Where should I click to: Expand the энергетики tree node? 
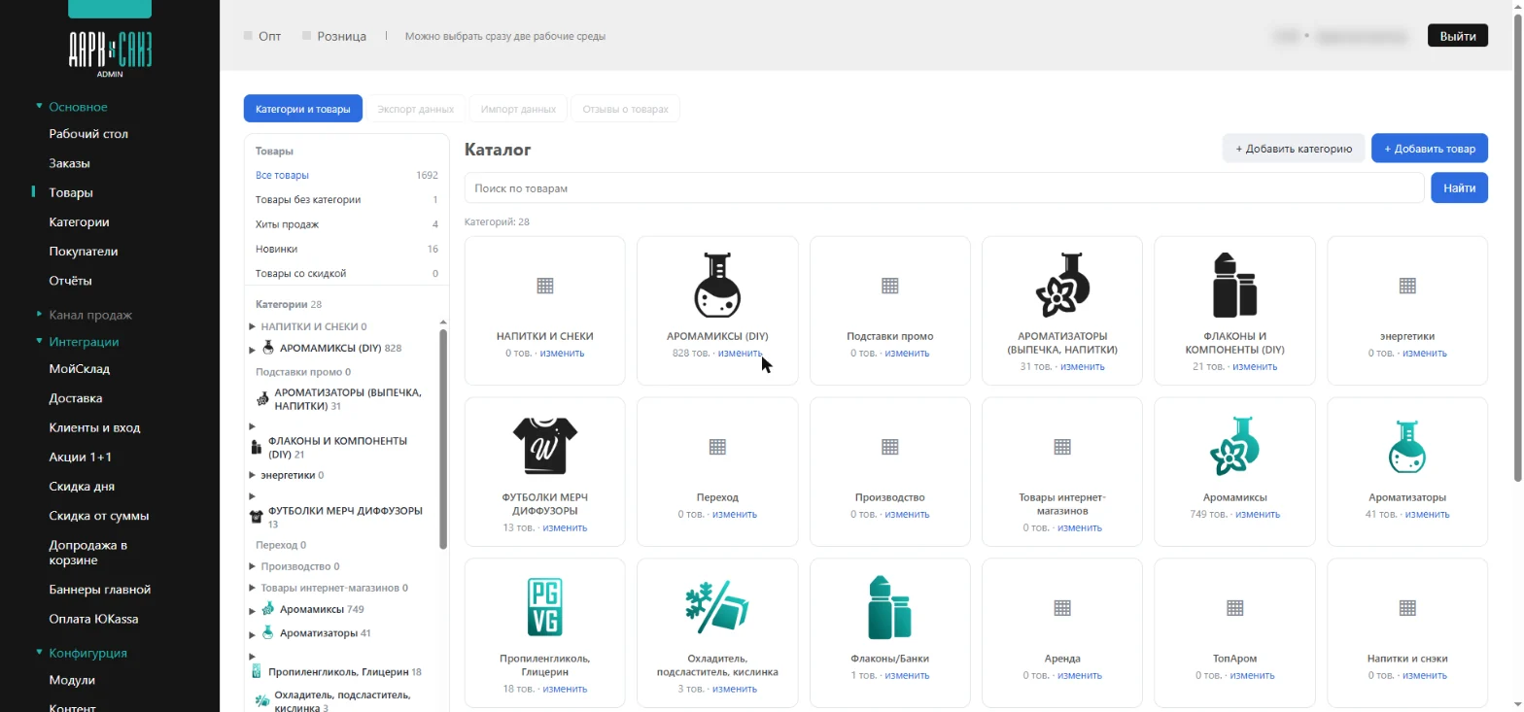point(253,476)
